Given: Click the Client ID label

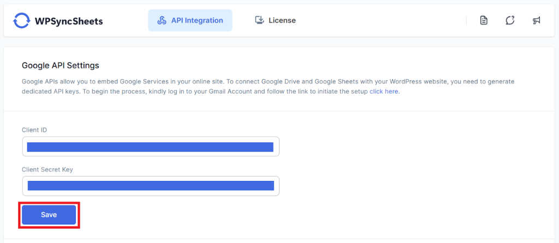Looking at the screenshot, I should [34, 130].
